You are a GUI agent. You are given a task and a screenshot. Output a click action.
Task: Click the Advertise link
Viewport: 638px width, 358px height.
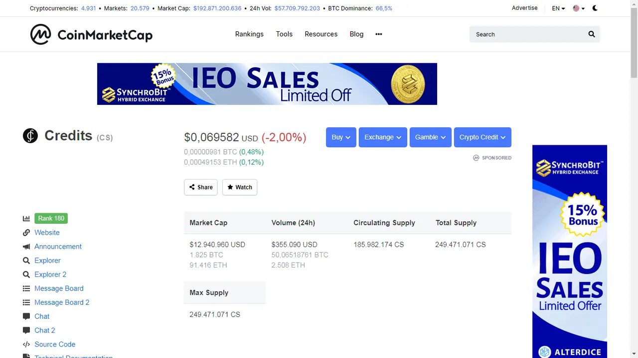pyautogui.click(x=525, y=8)
